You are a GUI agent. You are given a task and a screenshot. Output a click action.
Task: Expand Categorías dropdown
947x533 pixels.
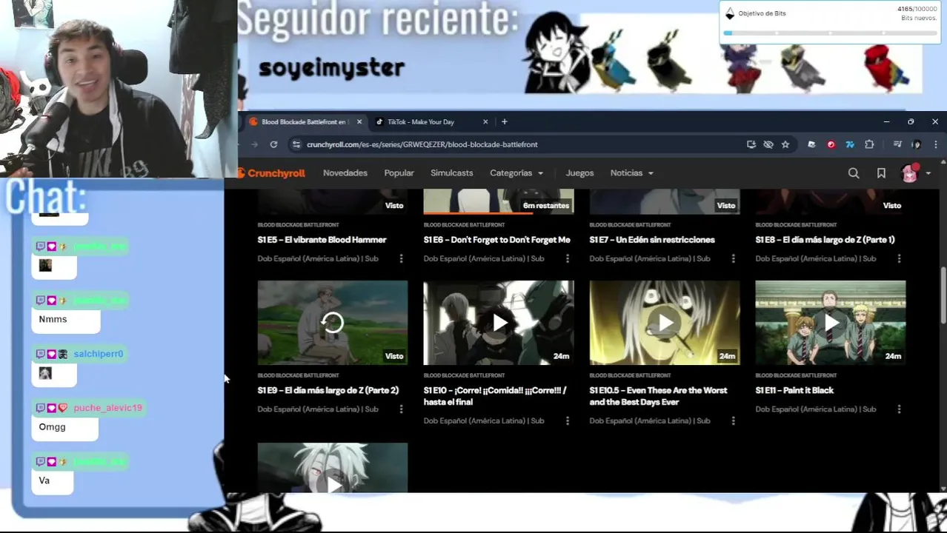[x=516, y=173]
